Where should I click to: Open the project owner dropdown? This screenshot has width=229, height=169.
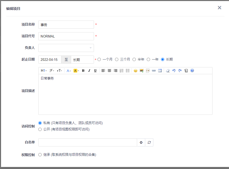(66, 48)
